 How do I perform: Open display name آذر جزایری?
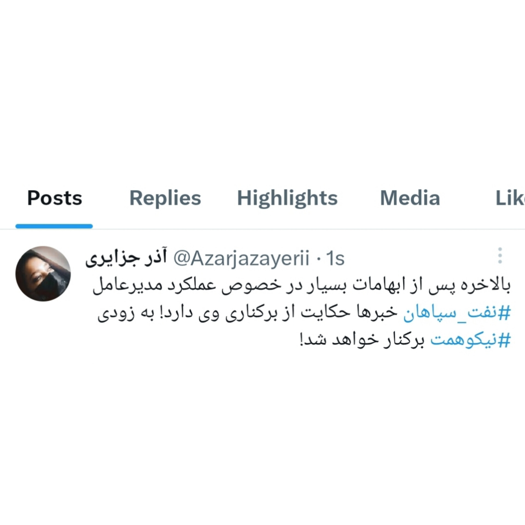(x=126, y=258)
